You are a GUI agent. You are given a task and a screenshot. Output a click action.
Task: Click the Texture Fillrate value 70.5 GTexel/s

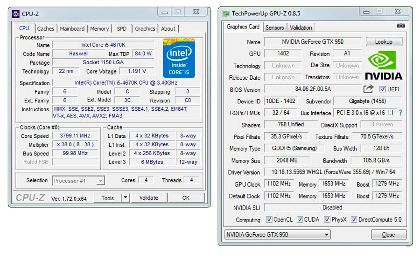click(x=377, y=136)
